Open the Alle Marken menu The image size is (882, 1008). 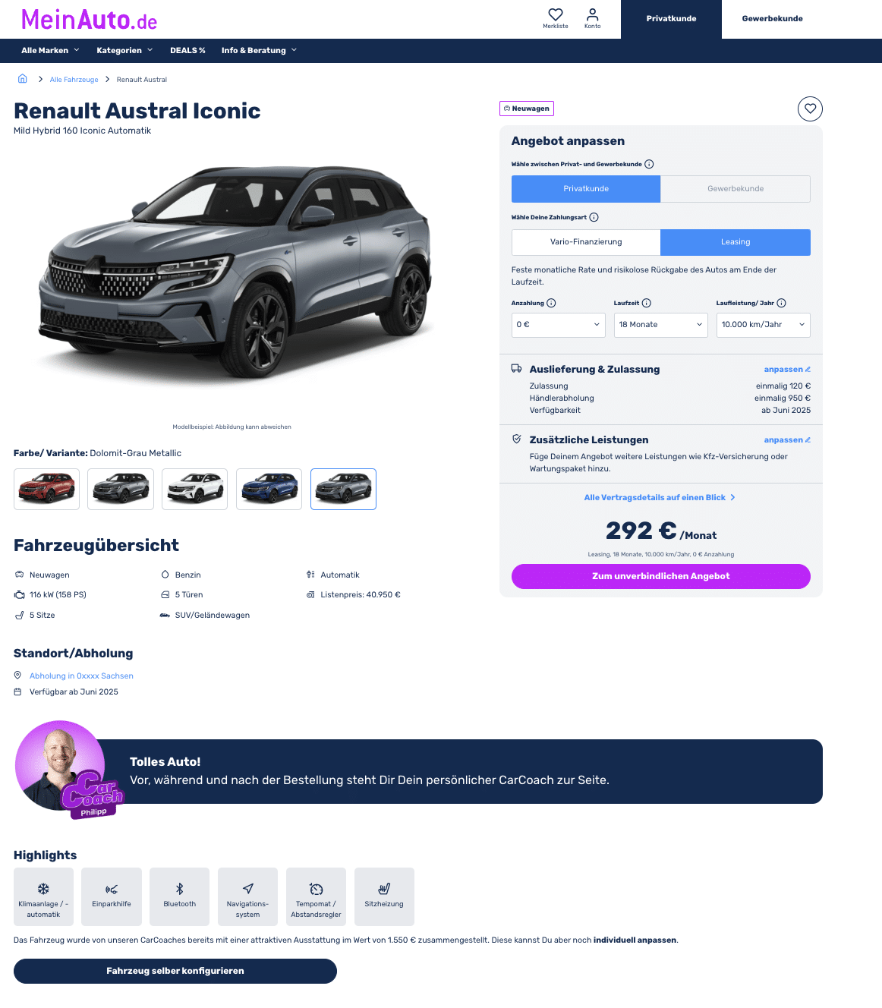pyautogui.click(x=50, y=50)
